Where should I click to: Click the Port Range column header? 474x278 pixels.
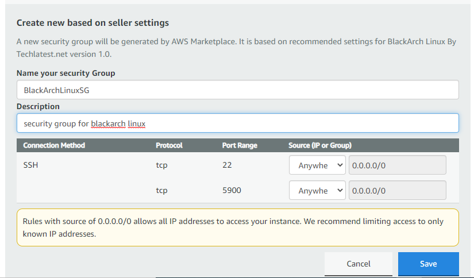tap(240, 145)
